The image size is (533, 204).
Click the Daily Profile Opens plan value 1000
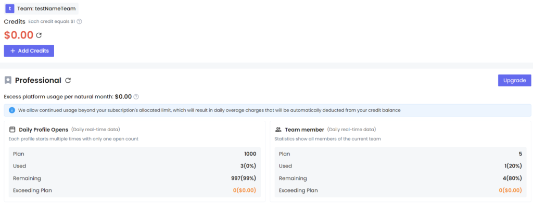click(x=250, y=154)
